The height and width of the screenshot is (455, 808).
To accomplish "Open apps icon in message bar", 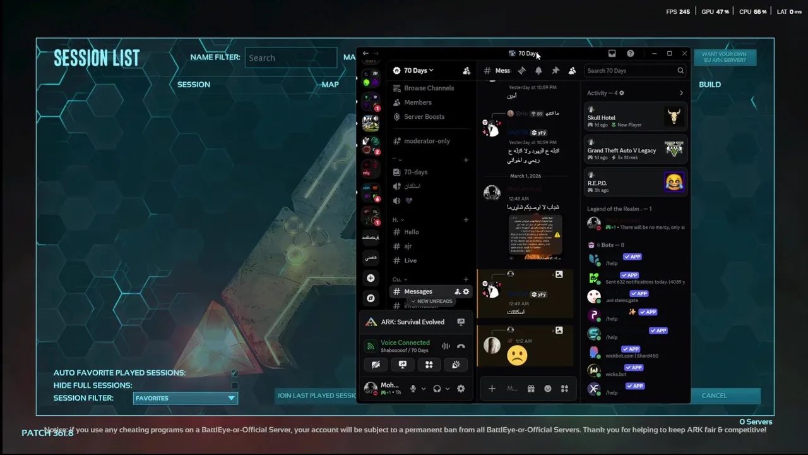I will pos(565,389).
